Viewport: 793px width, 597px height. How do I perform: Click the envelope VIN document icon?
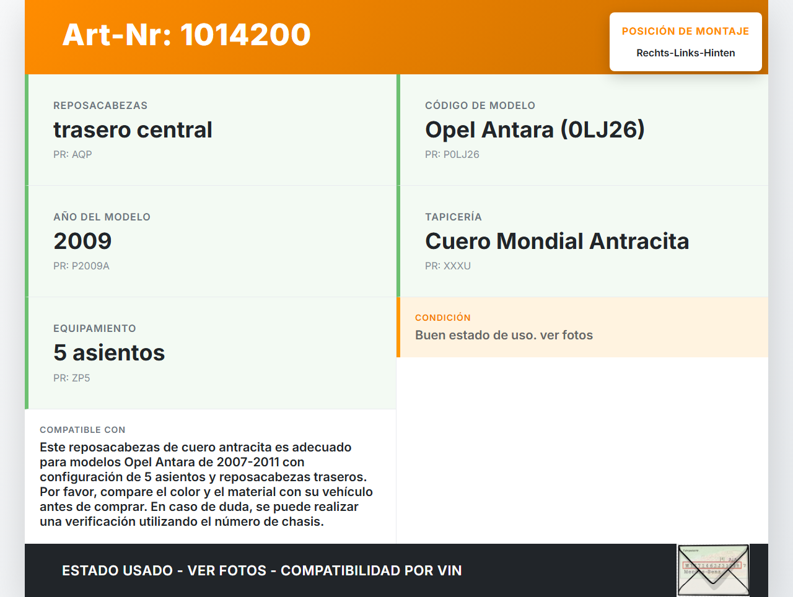[714, 570]
